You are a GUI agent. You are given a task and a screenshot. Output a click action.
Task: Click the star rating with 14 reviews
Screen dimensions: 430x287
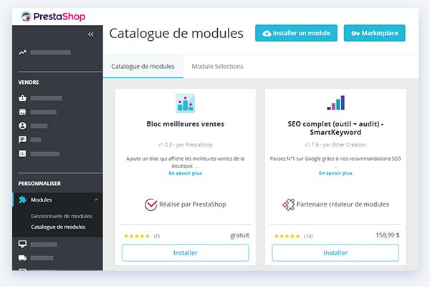point(287,236)
